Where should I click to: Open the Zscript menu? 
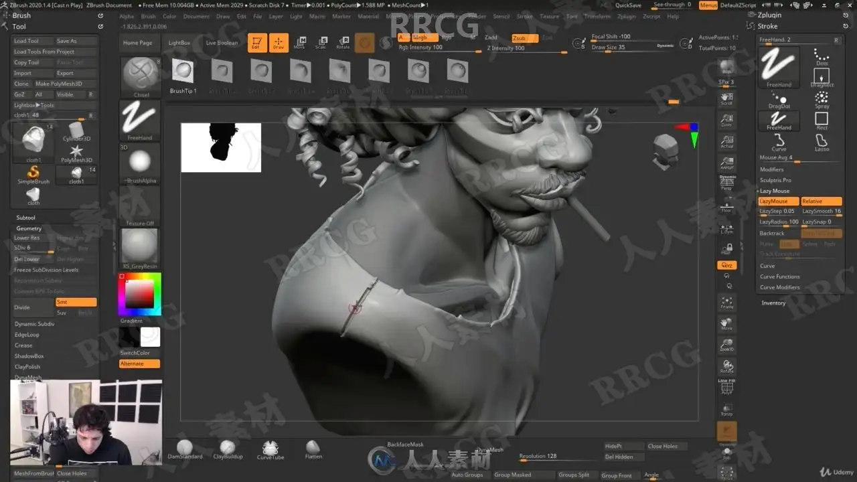(651, 16)
